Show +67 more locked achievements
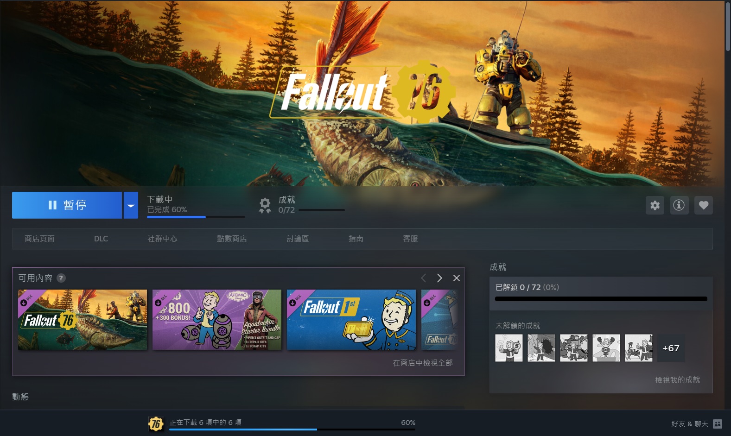Viewport: 731px width, 436px height. point(671,348)
